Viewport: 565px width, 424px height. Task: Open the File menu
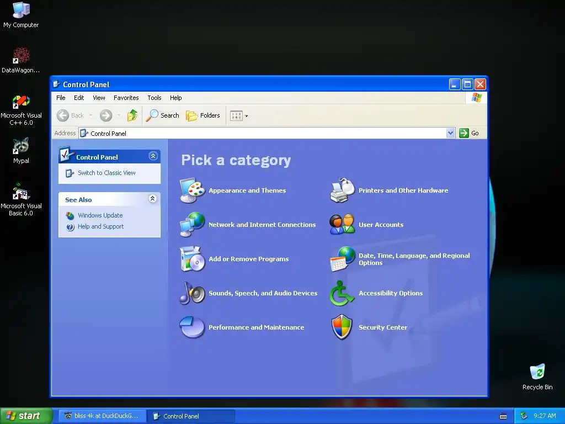point(61,98)
